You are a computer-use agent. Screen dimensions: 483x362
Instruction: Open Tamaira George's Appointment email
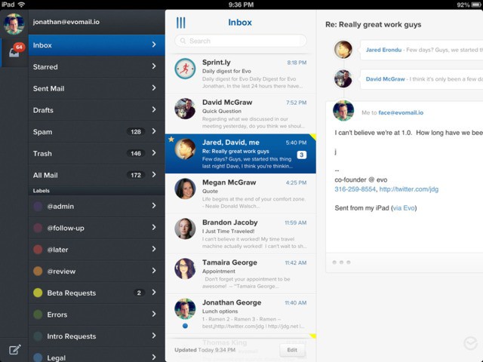(x=241, y=274)
